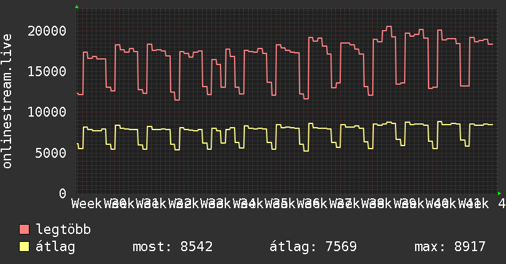Click the 0 y-axis label

coord(63,193)
